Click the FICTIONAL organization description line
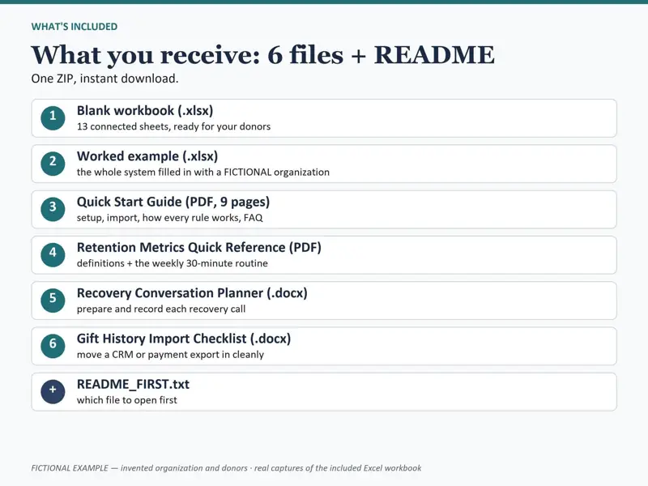The image size is (648, 486). [x=203, y=172]
